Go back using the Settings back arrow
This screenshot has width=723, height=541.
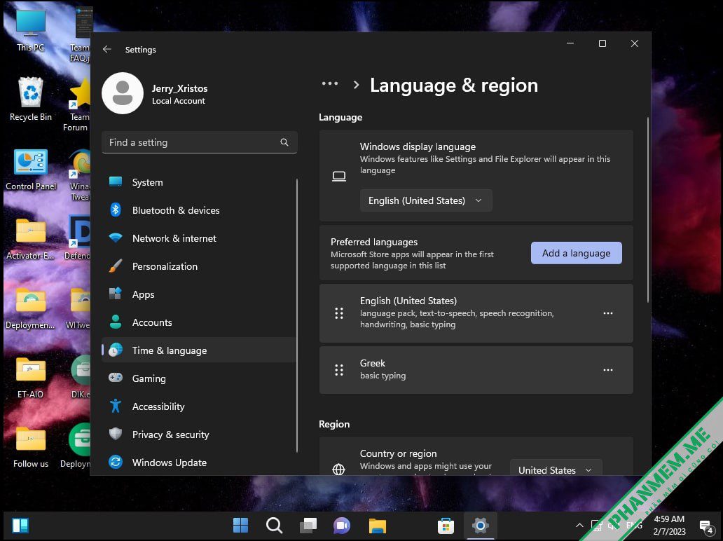click(107, 49)
